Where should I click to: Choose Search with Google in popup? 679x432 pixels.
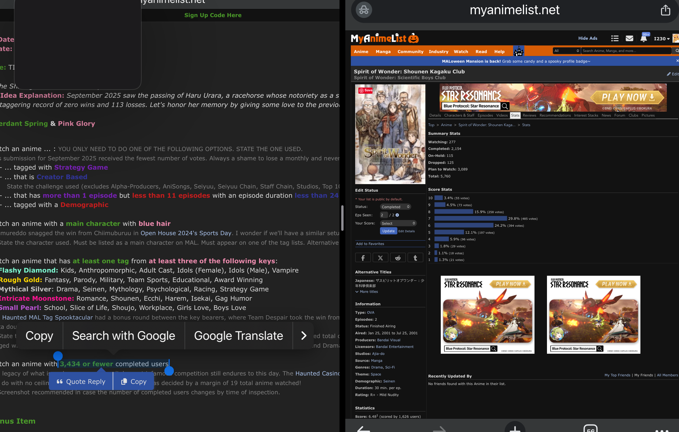point(124,336)
